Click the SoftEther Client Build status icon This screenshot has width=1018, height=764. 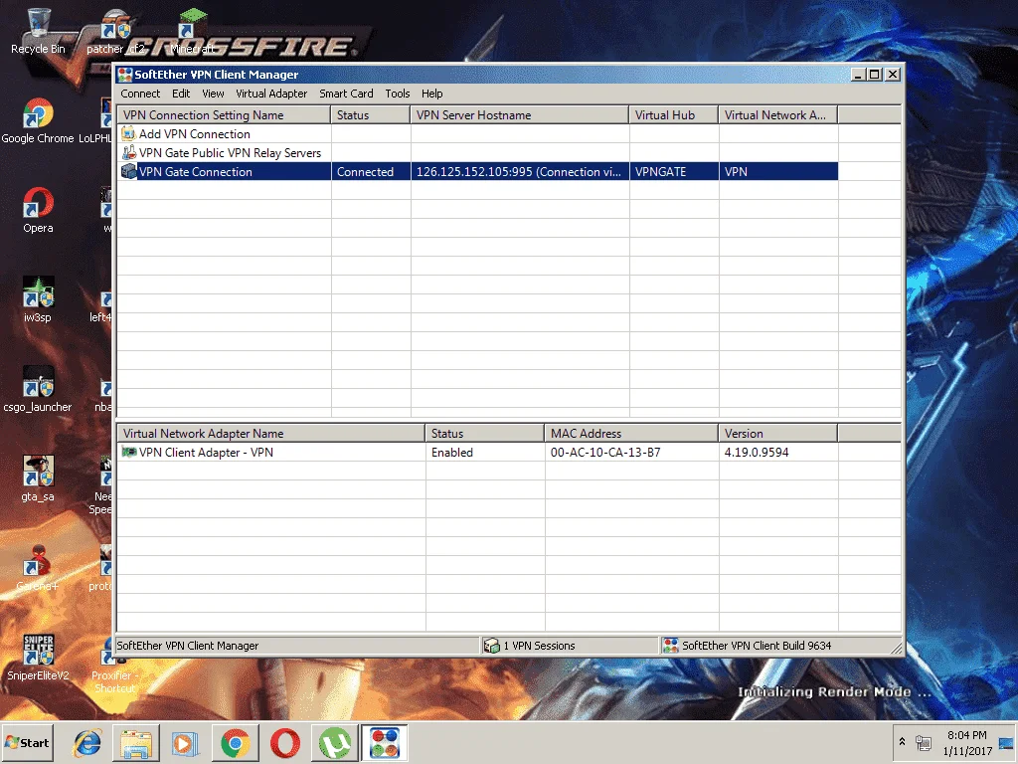click(x=671, y=646)
